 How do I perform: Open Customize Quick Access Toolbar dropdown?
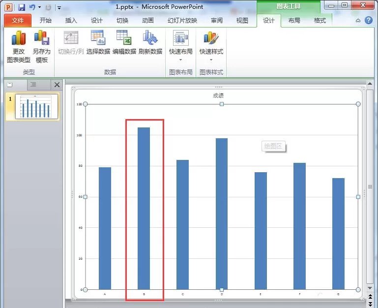pos(59,8)
